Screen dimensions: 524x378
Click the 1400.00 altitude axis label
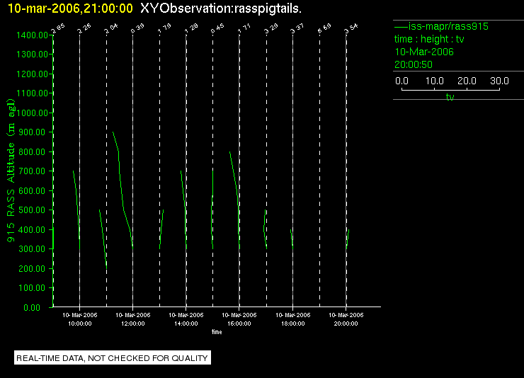[32, 35]
